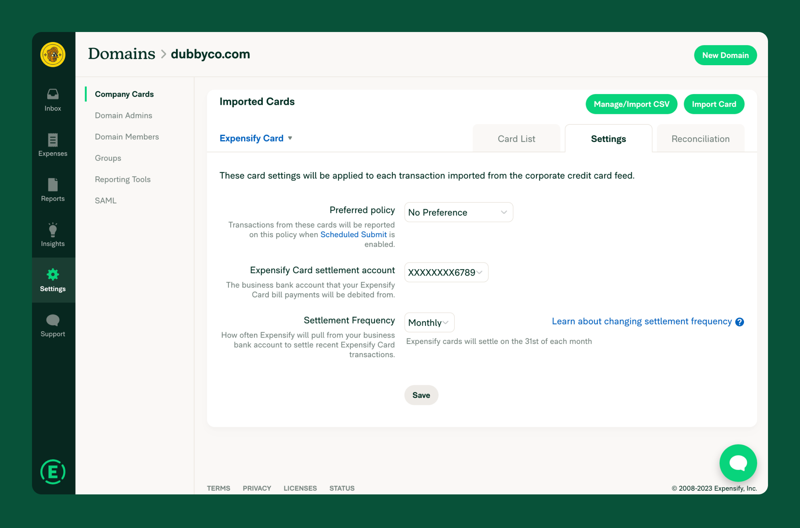Click the dubbyco.com domain title
The image size is (800, 528).
(210, 54)
